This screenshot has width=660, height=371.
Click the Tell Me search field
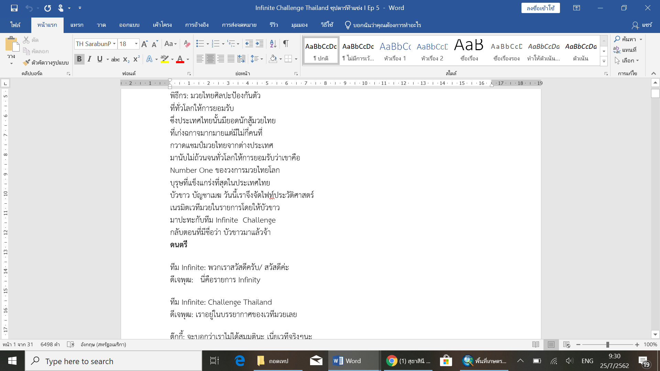[383, 25]
